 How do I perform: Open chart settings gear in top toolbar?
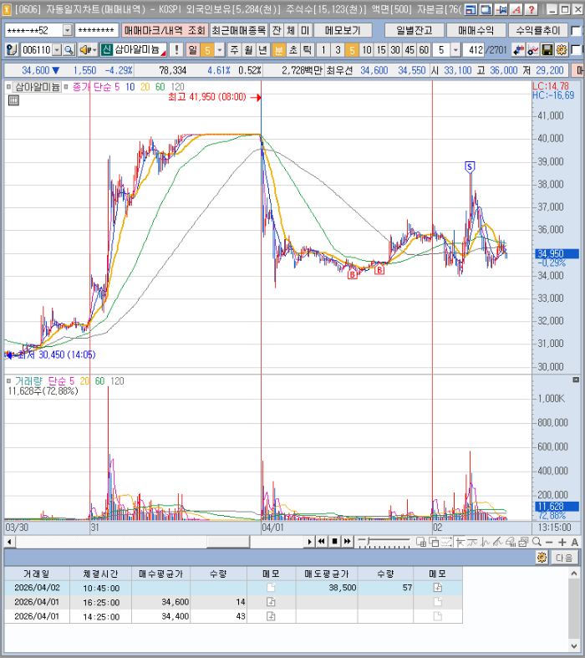(561, 50)
